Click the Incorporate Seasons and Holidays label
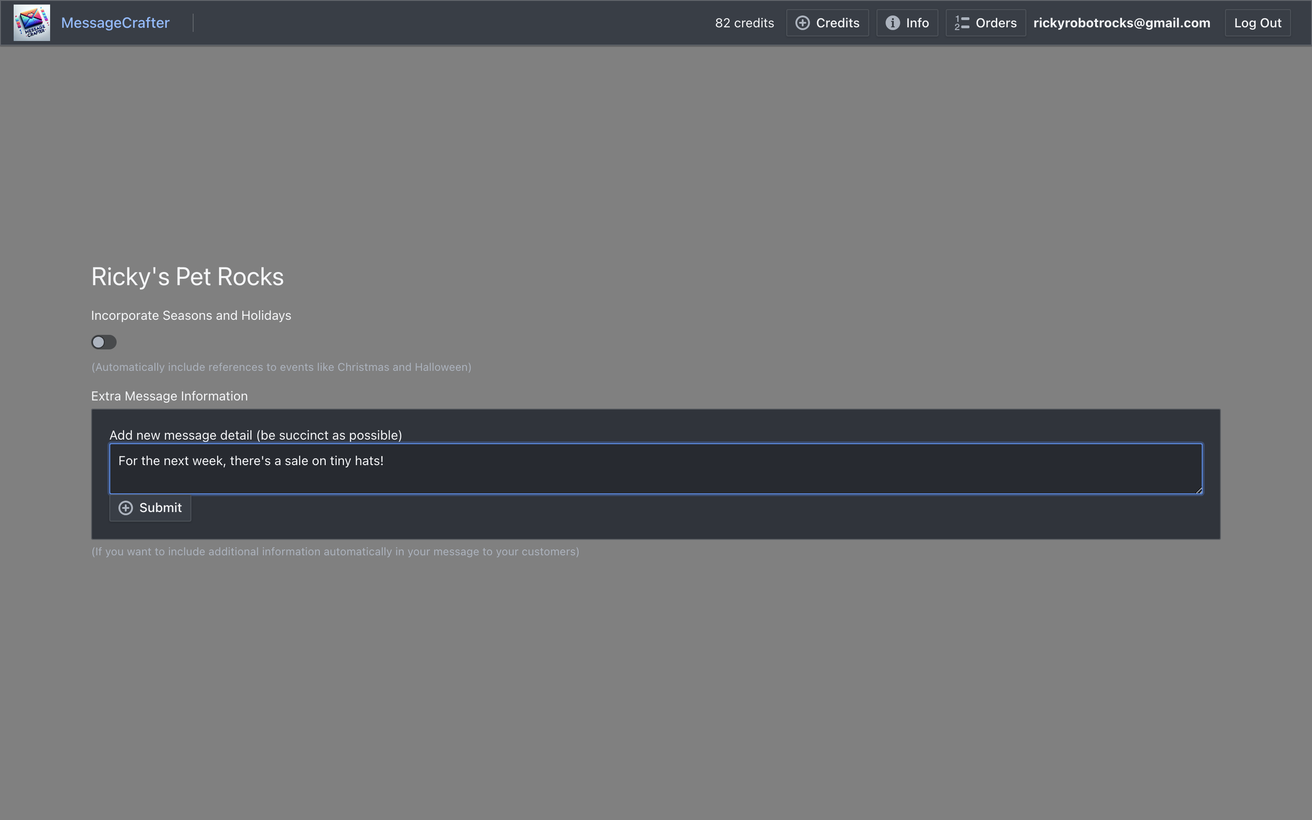Viewport: 1312px width, 820px height. 191,316
